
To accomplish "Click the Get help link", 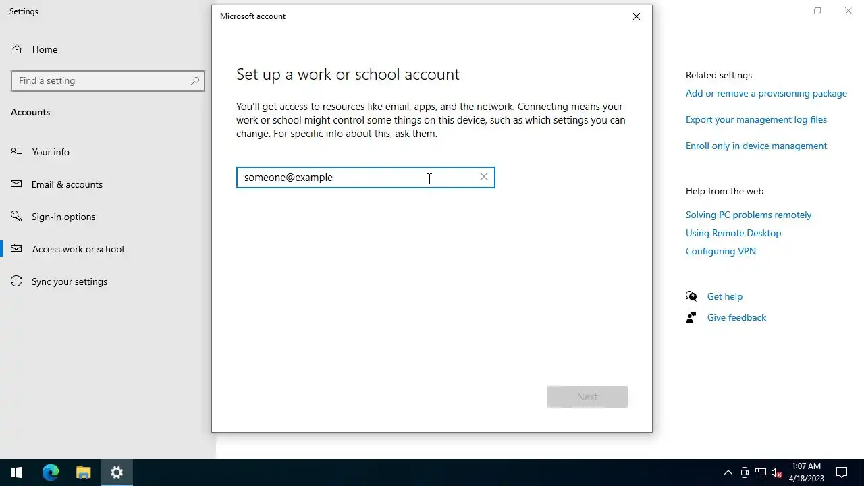I will point(725,296).
